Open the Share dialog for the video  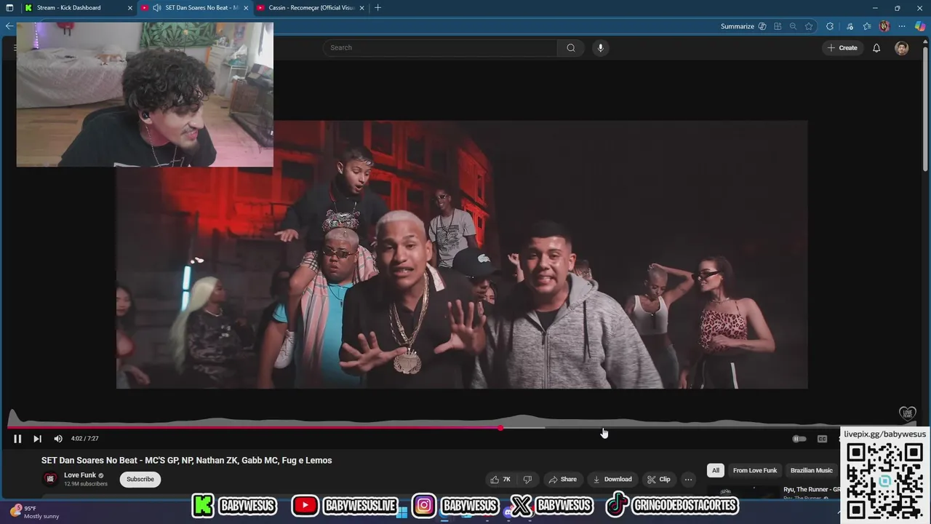pos(562,480)
